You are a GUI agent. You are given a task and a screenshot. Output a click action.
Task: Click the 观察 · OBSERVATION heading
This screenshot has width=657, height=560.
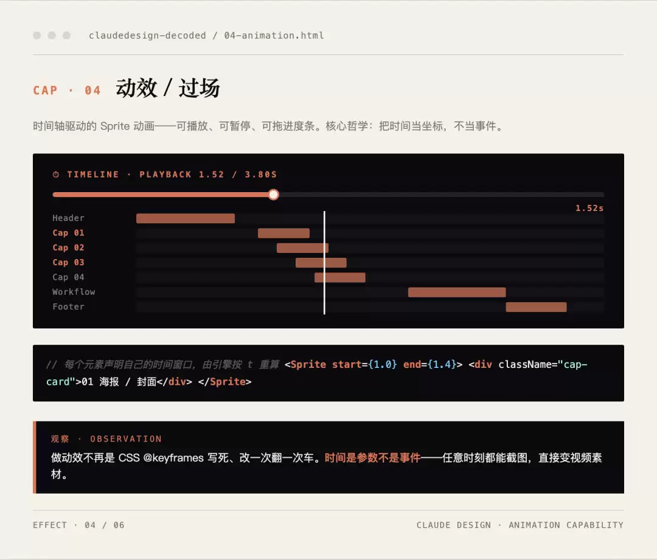[106, 439]
